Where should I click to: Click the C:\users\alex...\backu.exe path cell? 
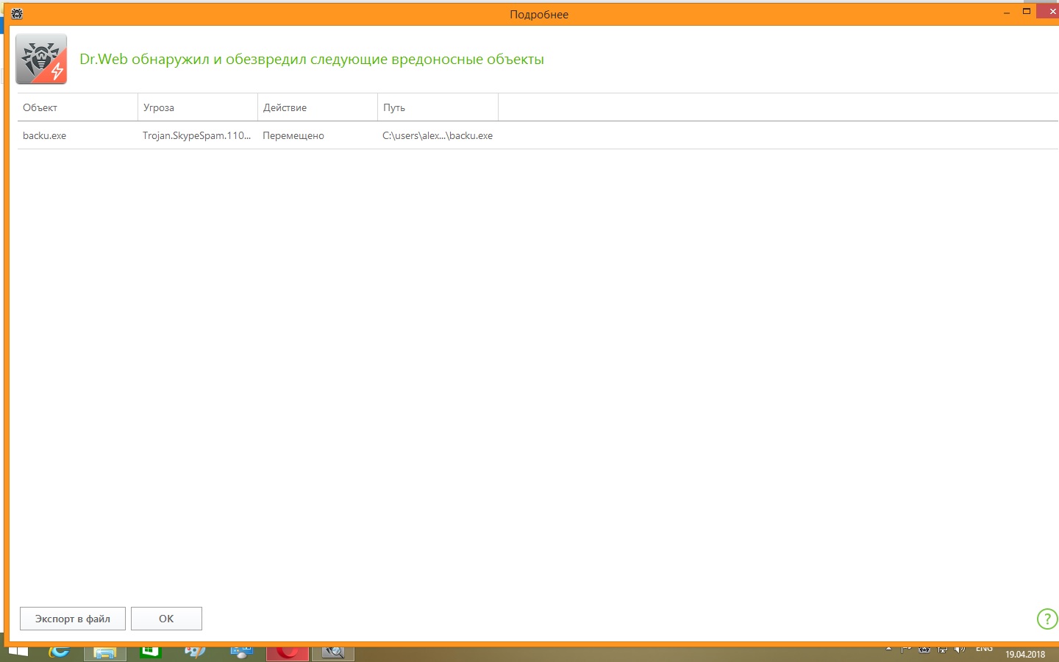point(438,136)
